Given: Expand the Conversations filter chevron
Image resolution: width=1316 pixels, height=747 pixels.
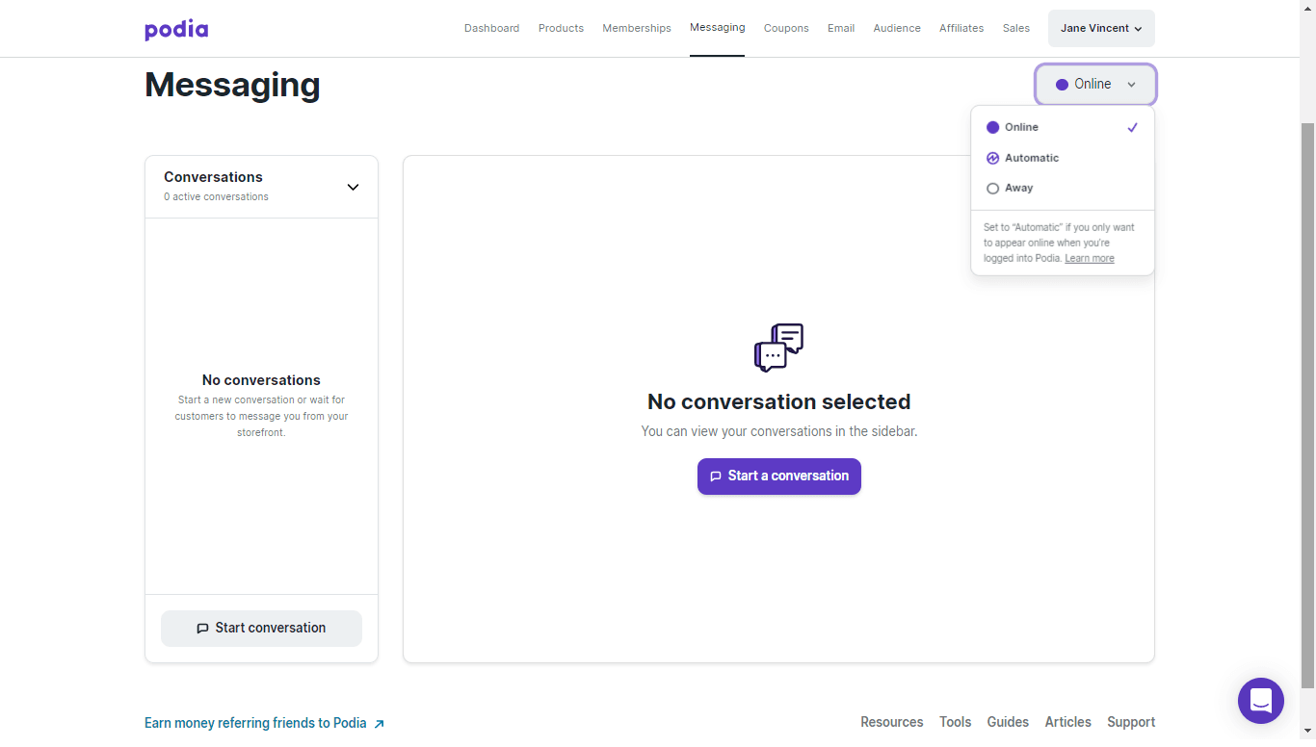Looking at the screenshot, I should pyautogui.click(x=353, y=187).
